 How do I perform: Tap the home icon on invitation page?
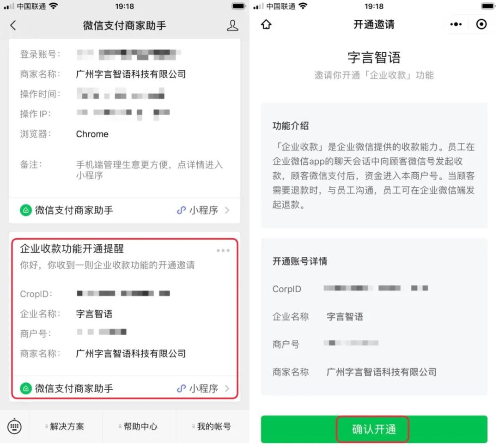click(x=266, y=24)
